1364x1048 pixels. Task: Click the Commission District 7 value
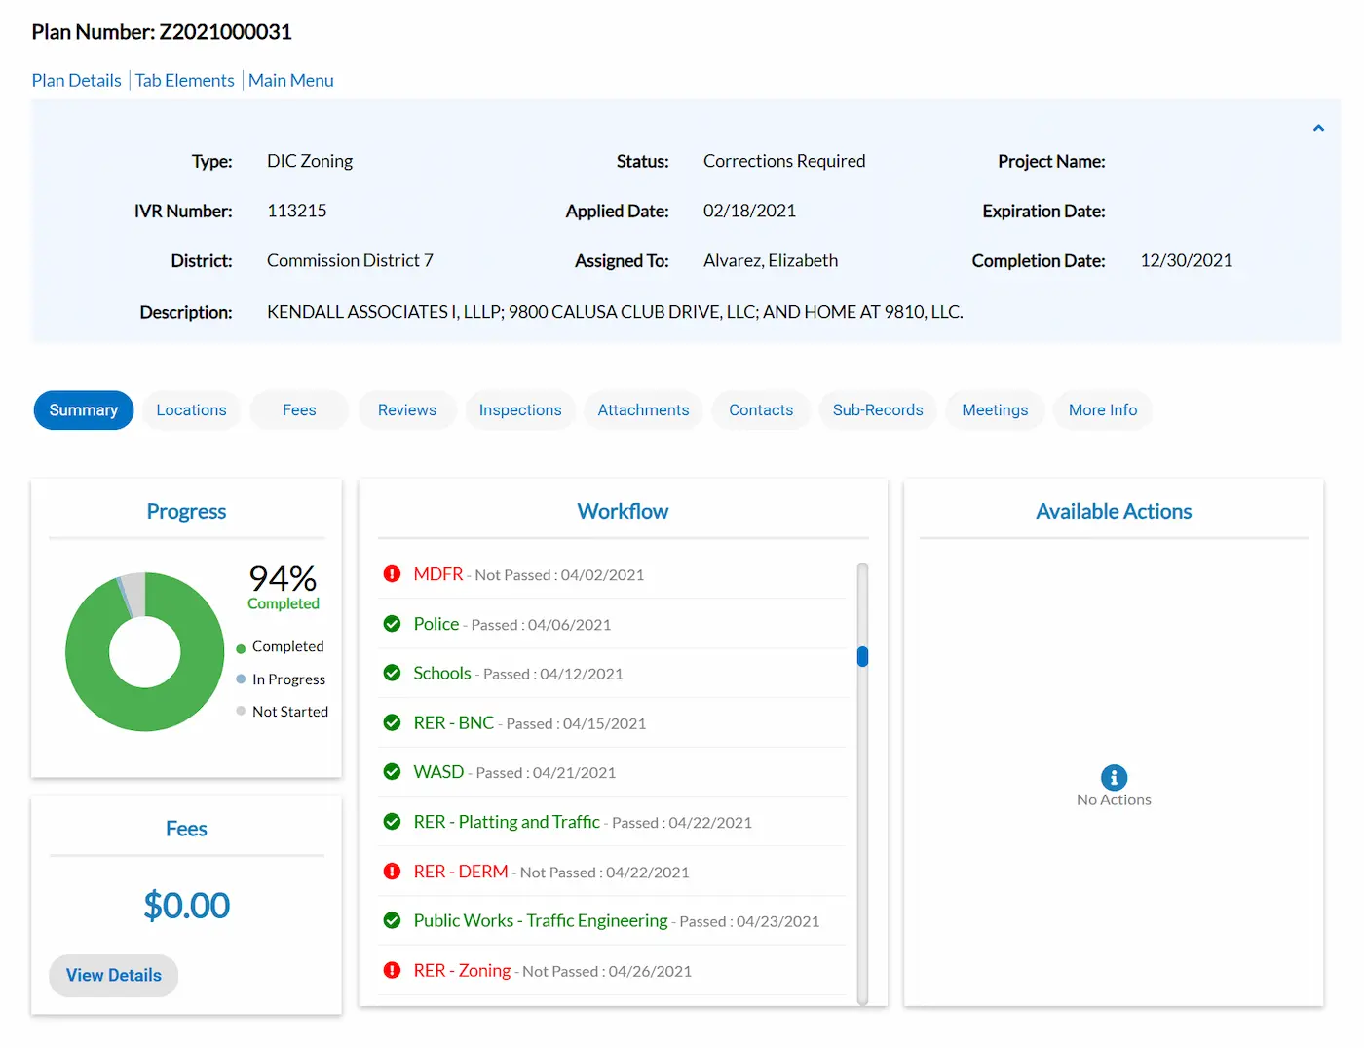(x=350, y=260)
